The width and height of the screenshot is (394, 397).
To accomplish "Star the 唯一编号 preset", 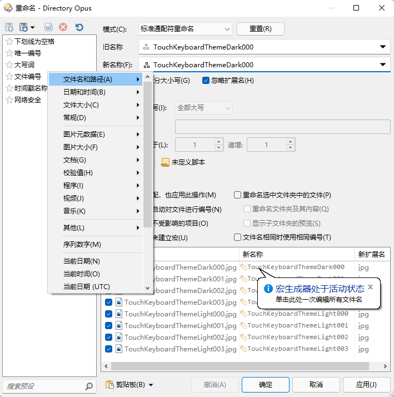I will click(x=9, y=53).
